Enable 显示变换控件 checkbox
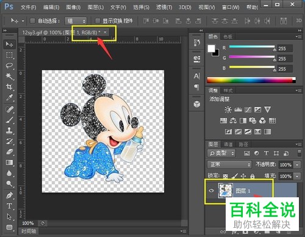The height and width of the screenshot is (237, 305). (x=98, y=21)
